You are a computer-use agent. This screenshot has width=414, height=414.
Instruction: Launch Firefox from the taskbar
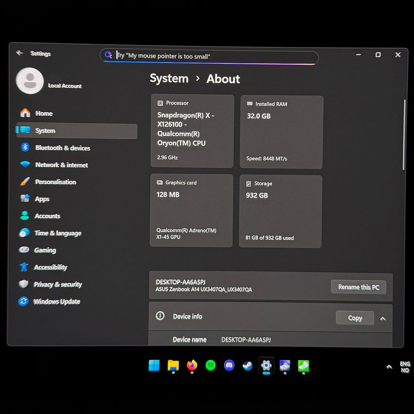click(x=192, y=365)
